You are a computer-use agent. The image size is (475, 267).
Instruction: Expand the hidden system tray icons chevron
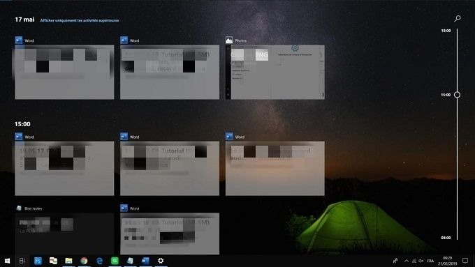pyautogui.click(x=407, y=261)
